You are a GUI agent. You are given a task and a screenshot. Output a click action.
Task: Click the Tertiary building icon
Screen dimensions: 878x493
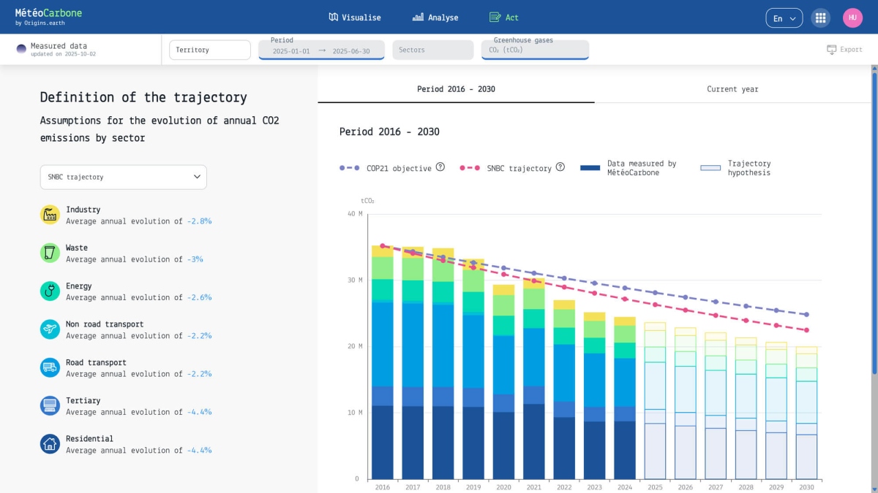[x=50, y=406]
